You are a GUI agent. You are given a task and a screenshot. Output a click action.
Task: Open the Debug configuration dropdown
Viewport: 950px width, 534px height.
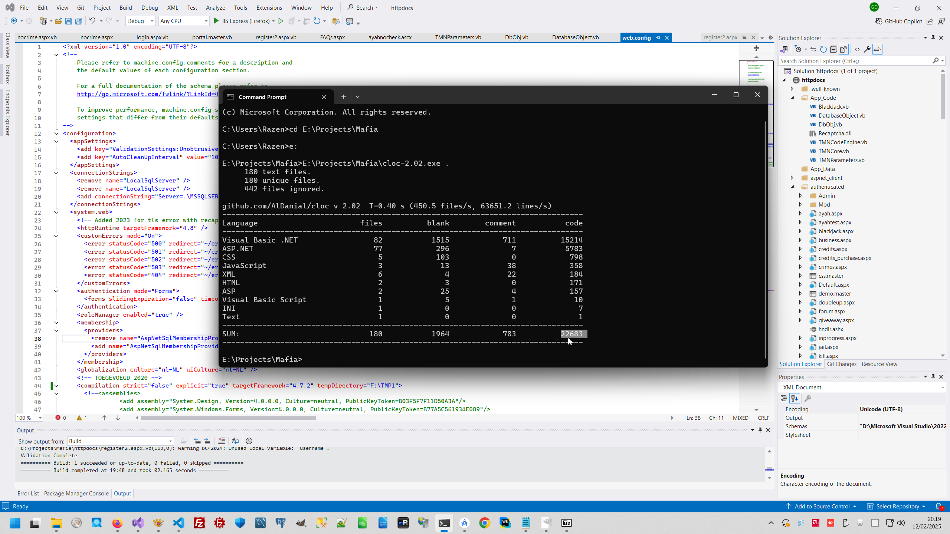coord(140,21)
